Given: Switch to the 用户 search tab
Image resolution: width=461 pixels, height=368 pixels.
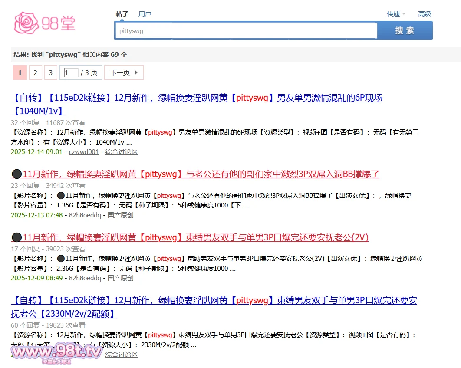Looking at the screenshot, I should coord(145,13).
